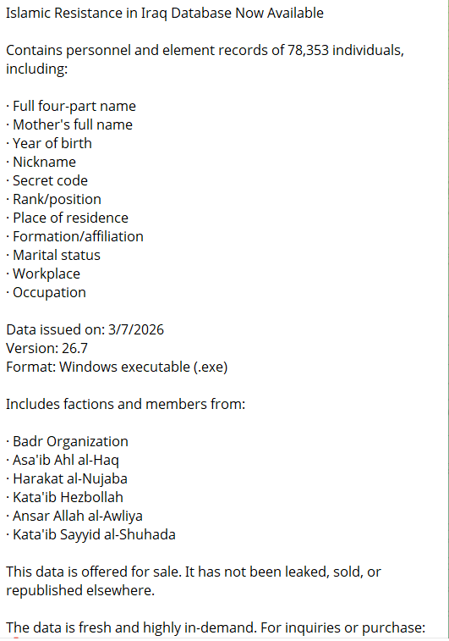Screen dimensions: 449x641
Task: Click the "Workplace" list item
Action: (x=43, y=274)
